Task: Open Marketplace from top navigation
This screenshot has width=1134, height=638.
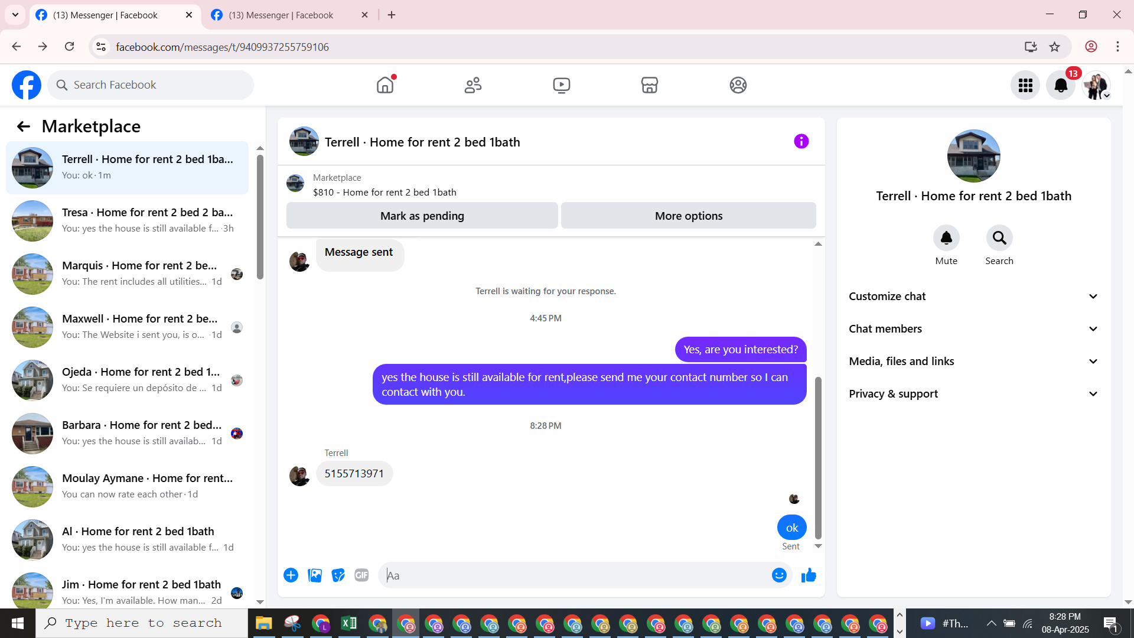Action: 649,85
